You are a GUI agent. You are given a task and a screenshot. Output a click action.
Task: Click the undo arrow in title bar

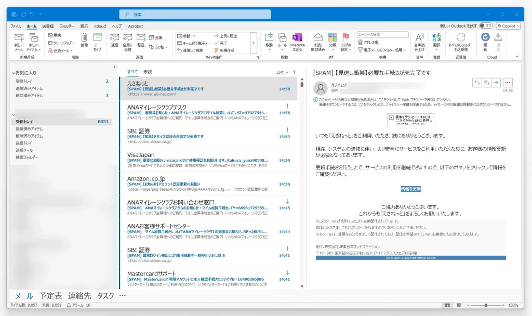32,14
